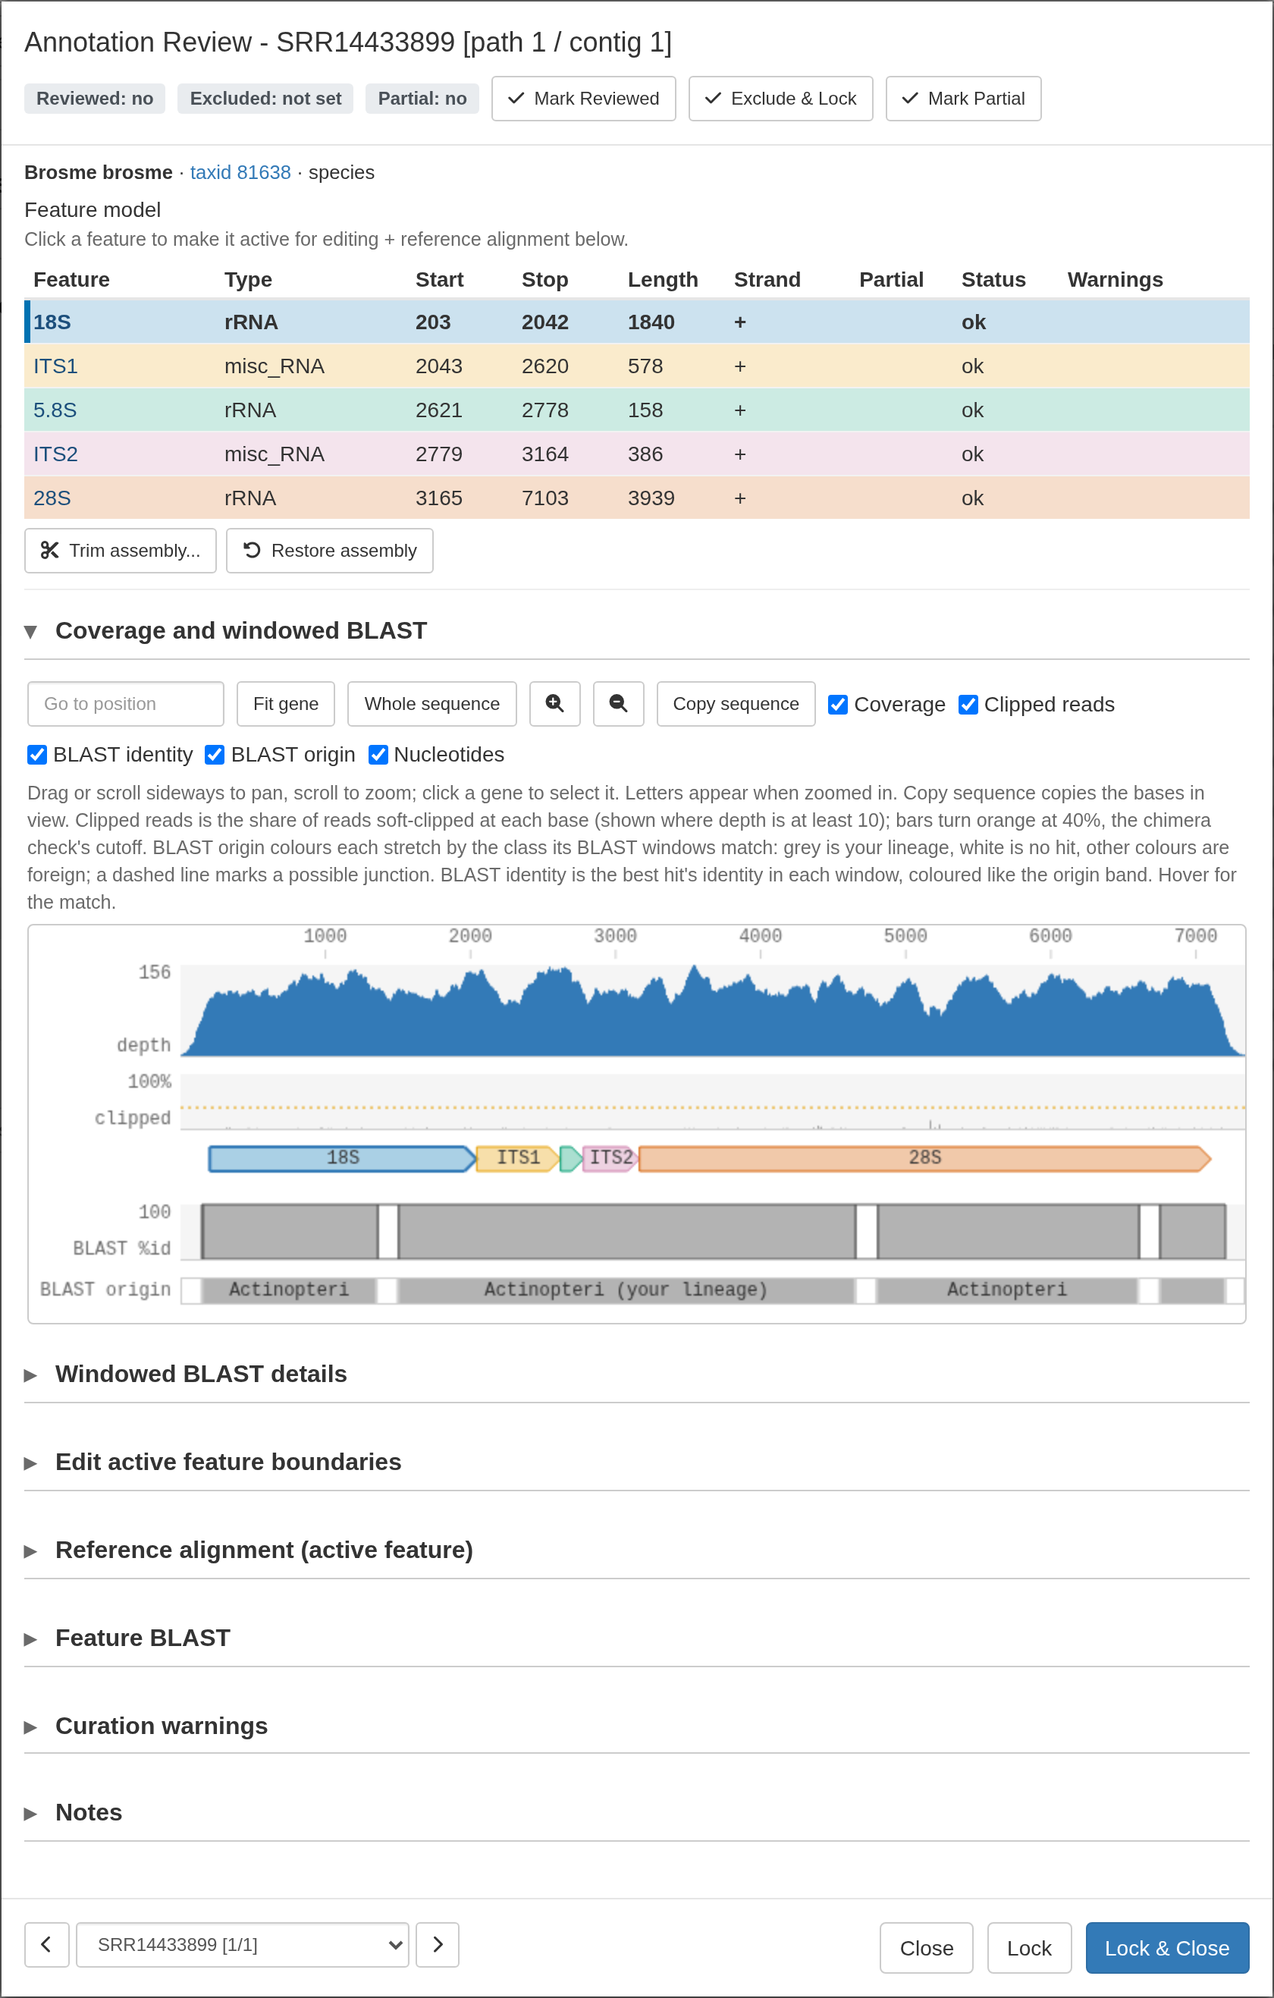Click the 5000 position axis tick
This screenshot has height=1998, width=1274.
click(905, 936)
